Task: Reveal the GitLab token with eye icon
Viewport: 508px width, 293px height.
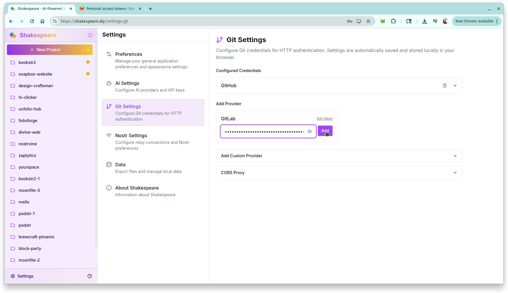Action: click(x=309, y=131)
